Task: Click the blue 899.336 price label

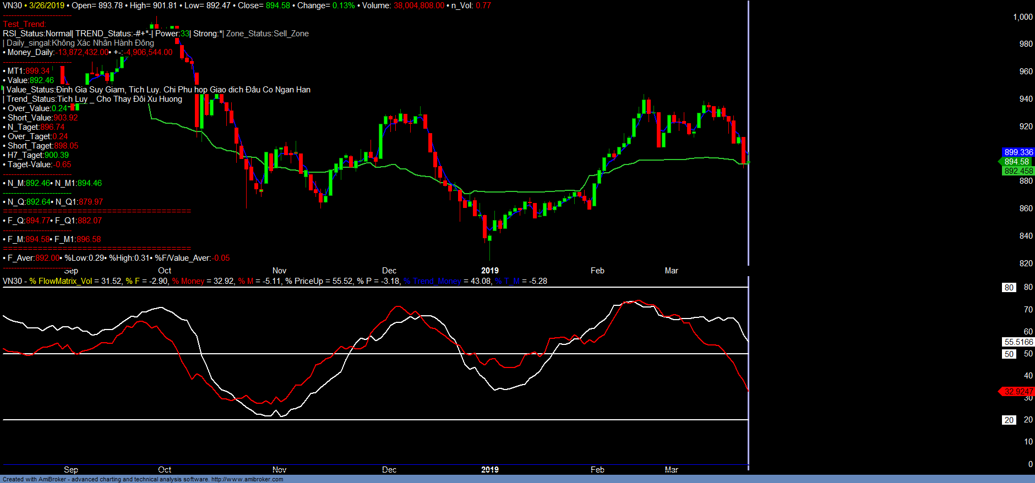Action: (1018, 152)
